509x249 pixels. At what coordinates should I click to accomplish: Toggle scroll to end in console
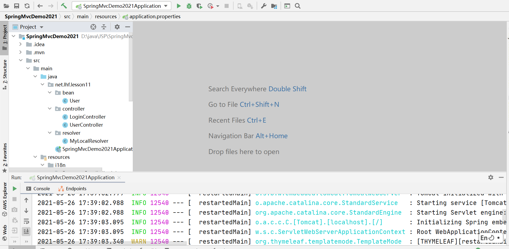pos(26,231)
